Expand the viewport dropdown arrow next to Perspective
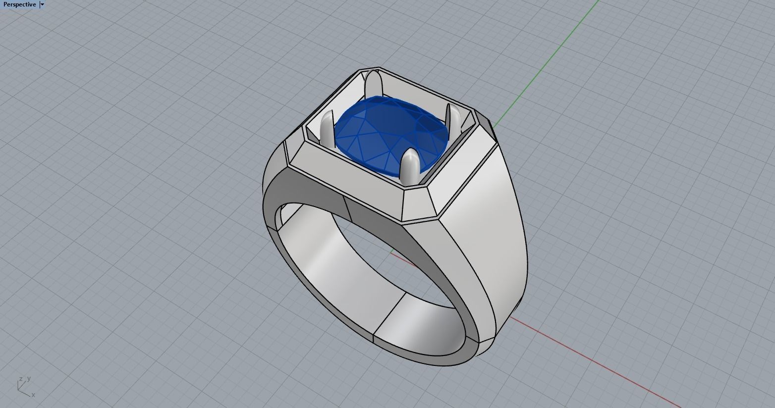 tap(42, 4)
